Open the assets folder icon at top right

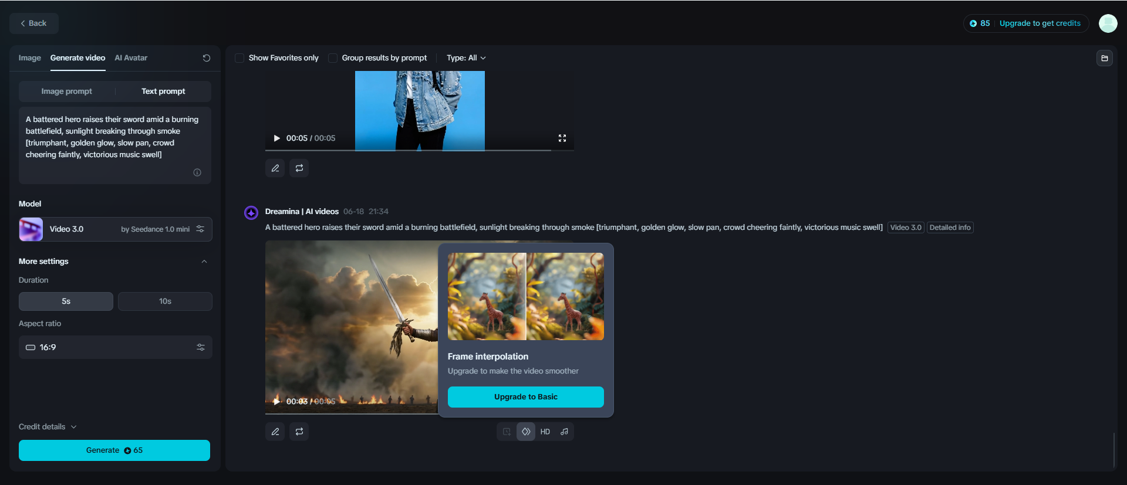tap(1105, 58)
